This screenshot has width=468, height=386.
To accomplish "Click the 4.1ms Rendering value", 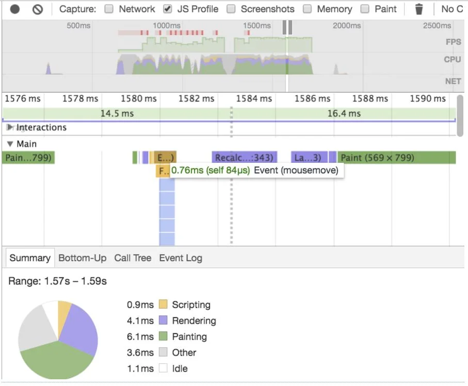I will (x=140, y=321).
